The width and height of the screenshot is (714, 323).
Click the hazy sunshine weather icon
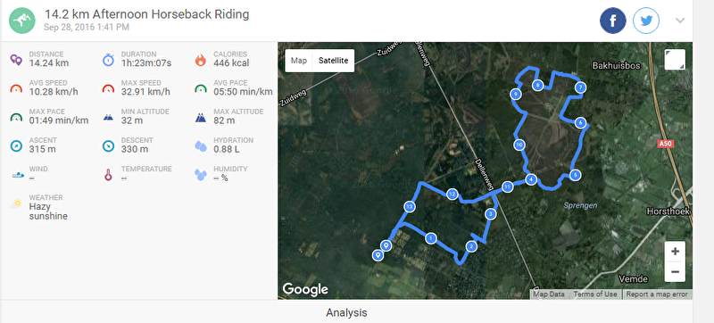point(16,203)
